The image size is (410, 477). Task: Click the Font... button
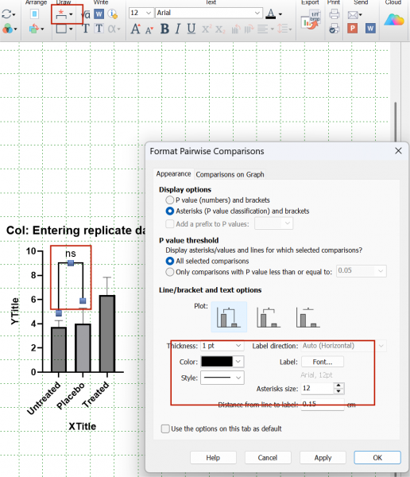tap(323, 362)
